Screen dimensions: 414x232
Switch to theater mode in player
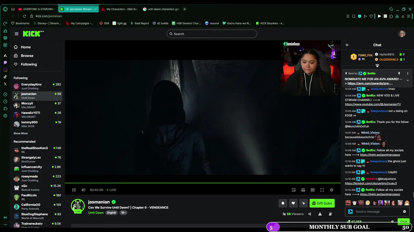pos(312,190)
